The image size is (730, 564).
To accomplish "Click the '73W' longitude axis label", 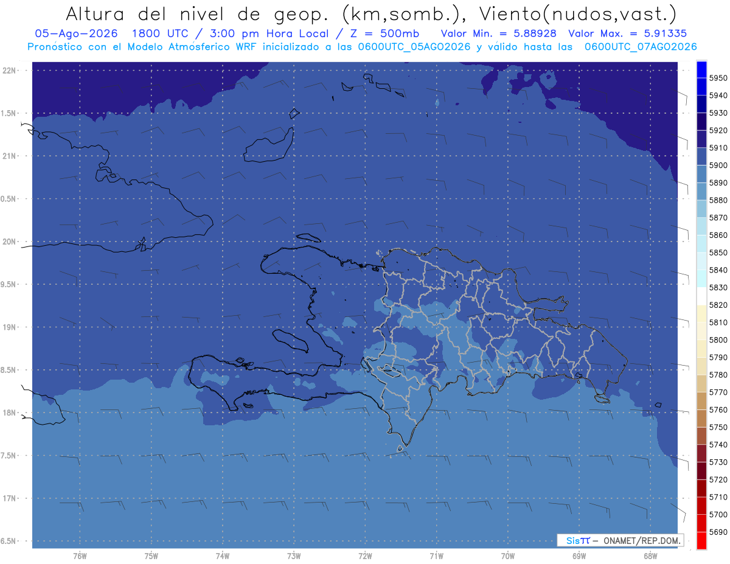I will click(294, 555).
